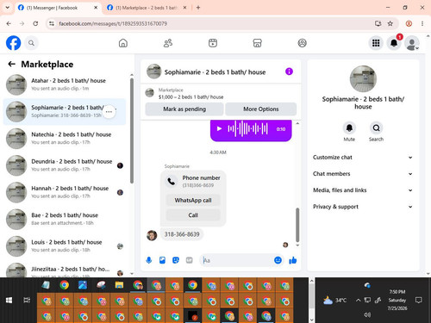The image size is (431, 323).
Task: Click the WhatsApp call button
Action: [x=193, y=200]
